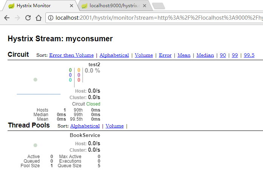Viewport: 263px width, 171px height.
Task: Click the Pool Size value 1
Action: pyautogui.click(x=52, y=166)
